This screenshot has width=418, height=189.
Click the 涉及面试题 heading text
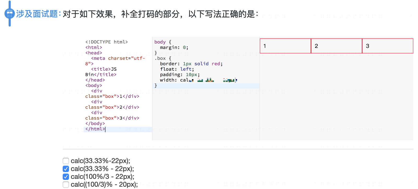[x=37, y=14]
